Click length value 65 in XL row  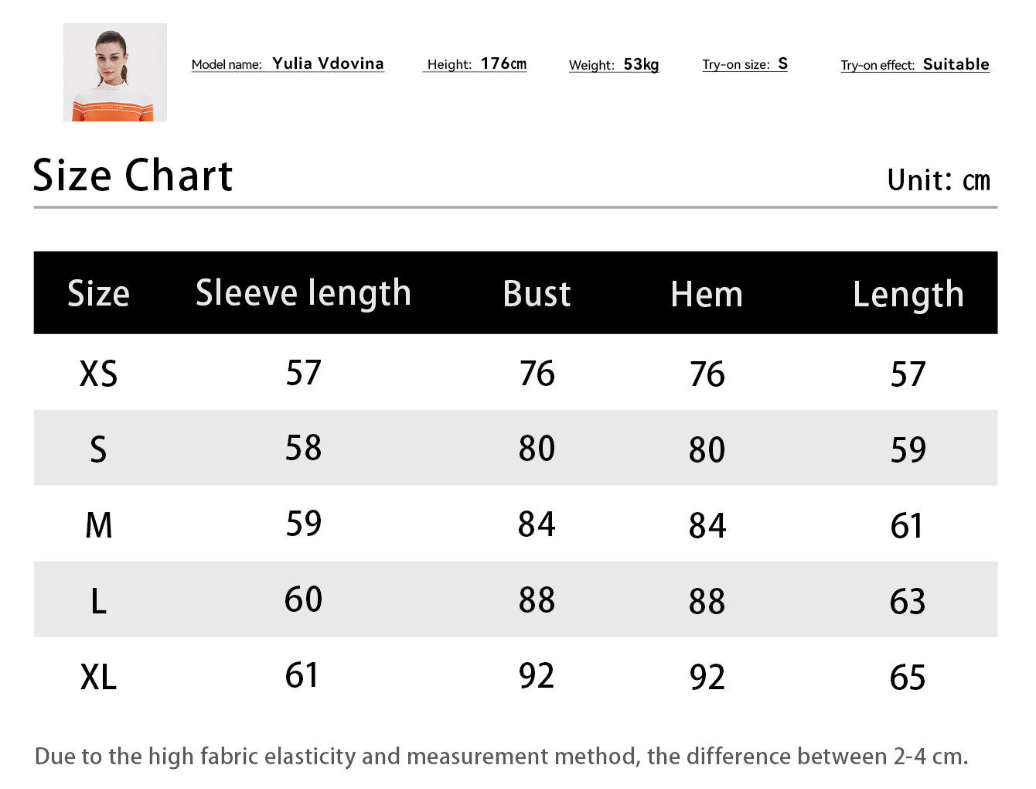908,678
